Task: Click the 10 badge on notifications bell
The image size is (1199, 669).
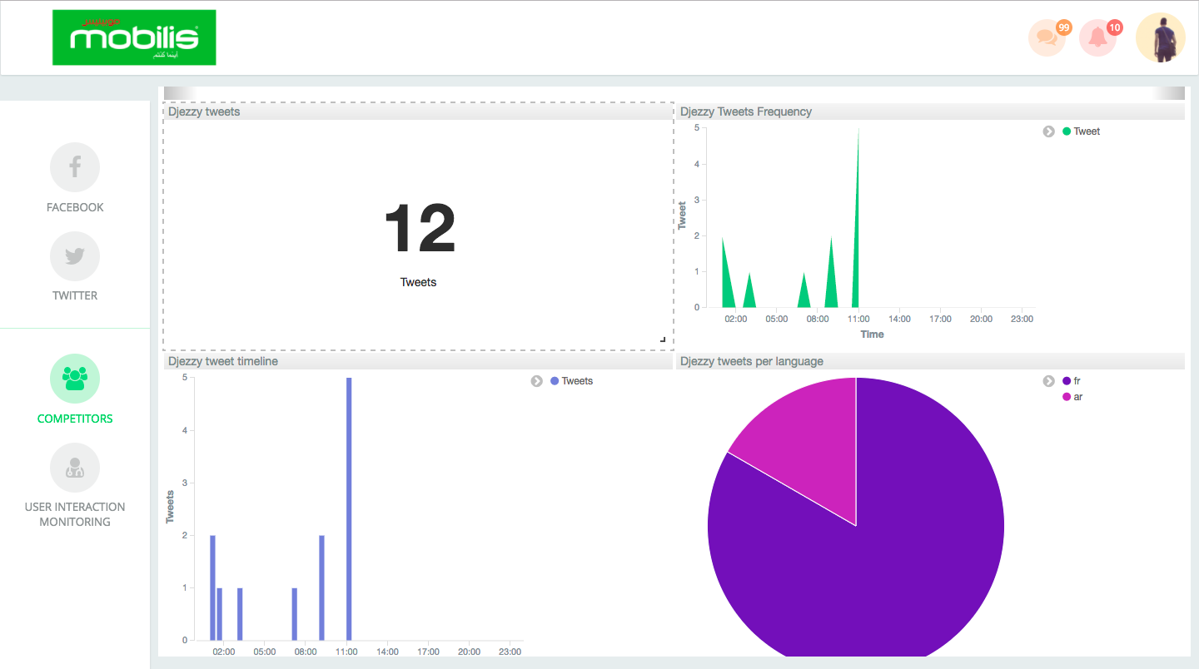Action: coord(1115,27)
